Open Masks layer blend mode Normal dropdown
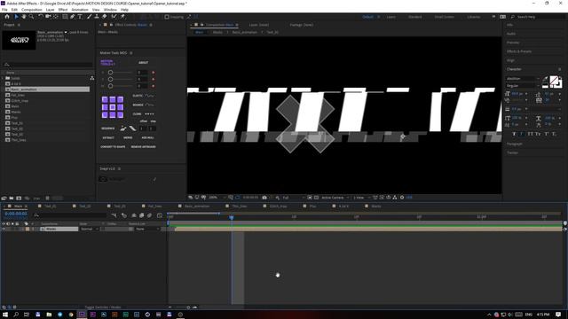 point(89,229)
